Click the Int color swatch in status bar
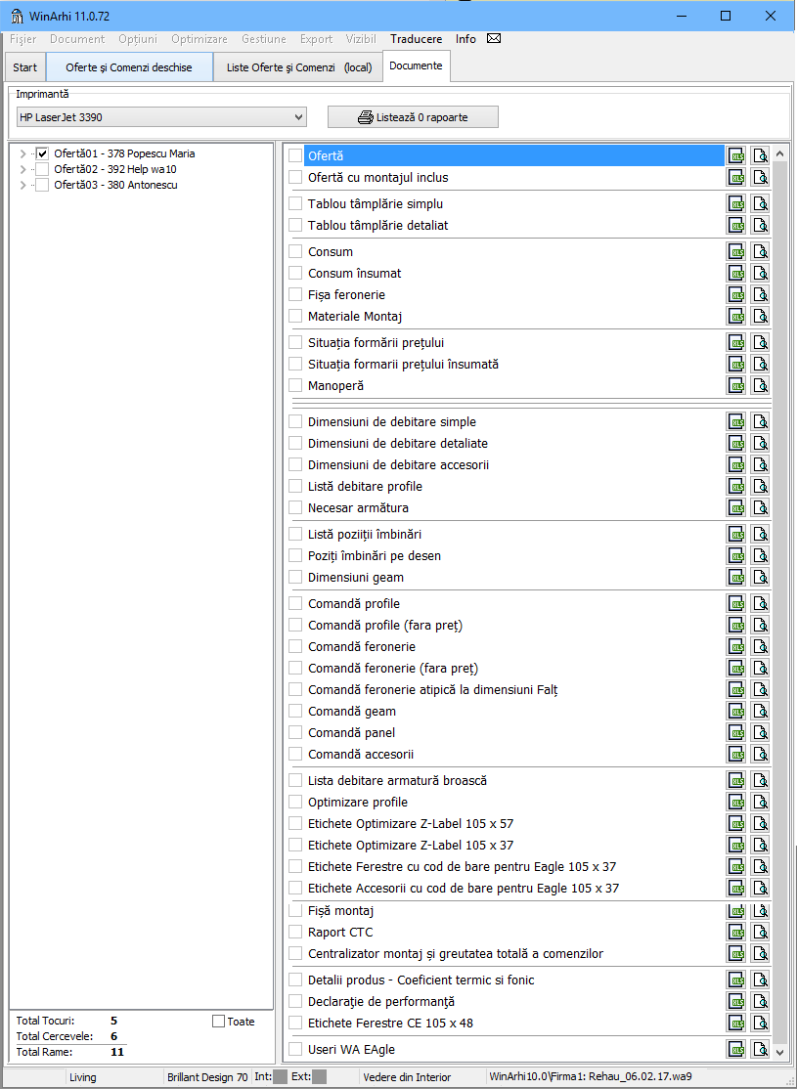The width and height of the screenshot is (797, 1089). pyautogui.click(x=281, y=1077)
